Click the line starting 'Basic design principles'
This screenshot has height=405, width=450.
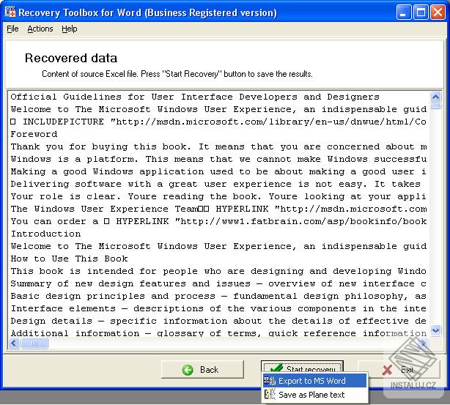(x=218, y=296)
